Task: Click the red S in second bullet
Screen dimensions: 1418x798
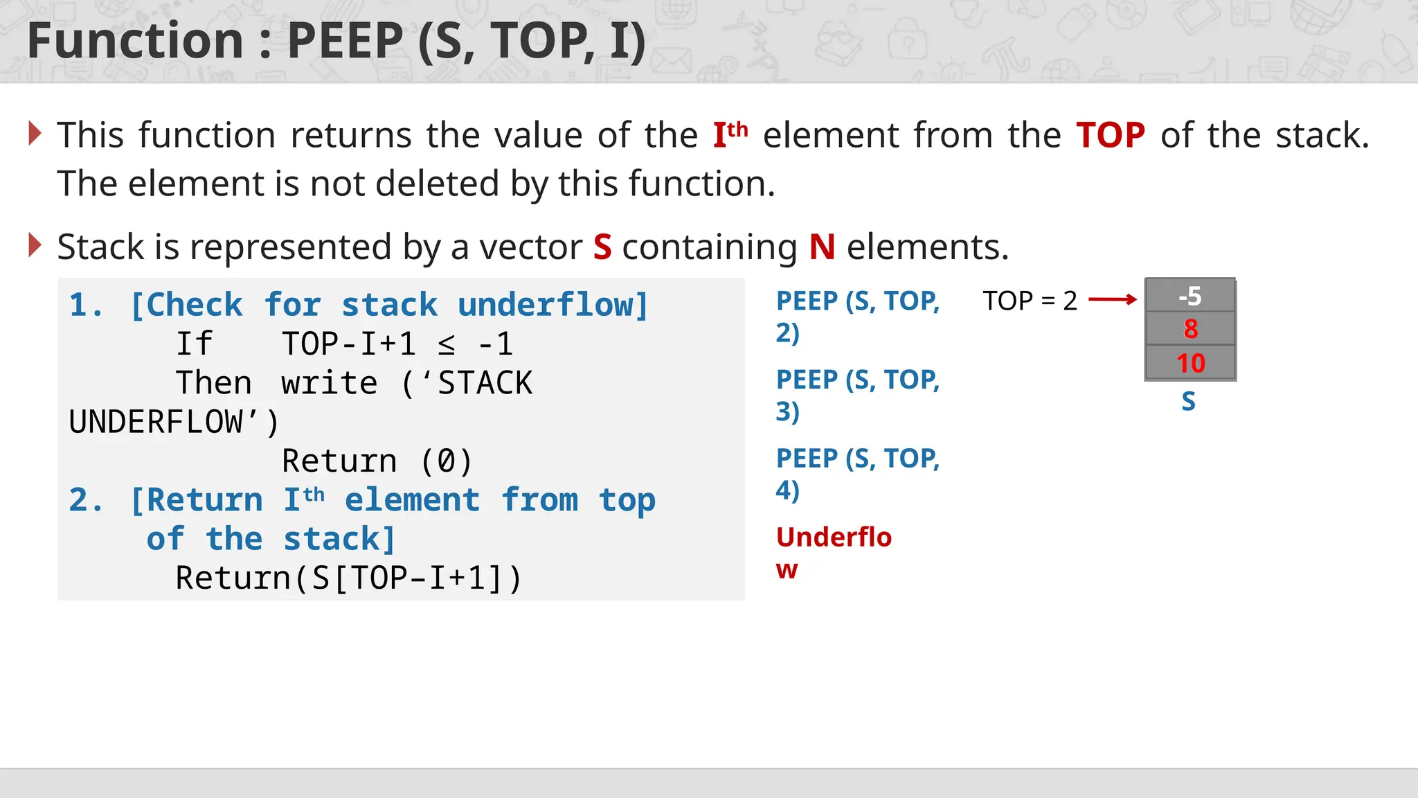Action: click(602, 247)
